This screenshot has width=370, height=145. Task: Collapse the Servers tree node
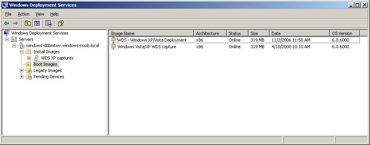[x=7, y=39]
